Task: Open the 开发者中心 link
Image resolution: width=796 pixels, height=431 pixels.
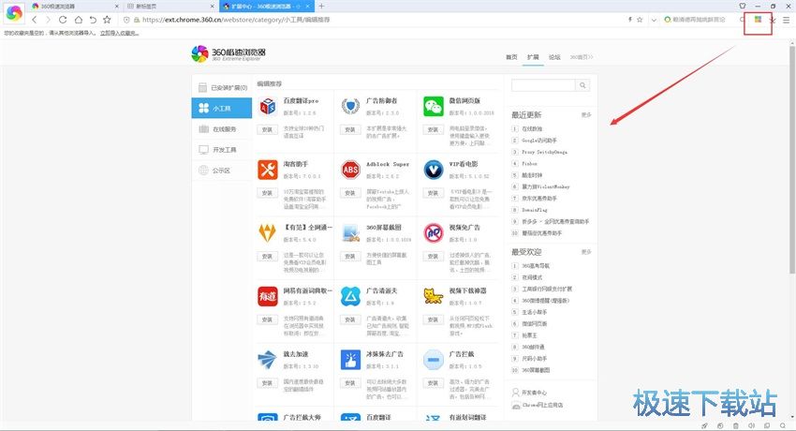Action: pyautogui.click(x=534, y=393)
